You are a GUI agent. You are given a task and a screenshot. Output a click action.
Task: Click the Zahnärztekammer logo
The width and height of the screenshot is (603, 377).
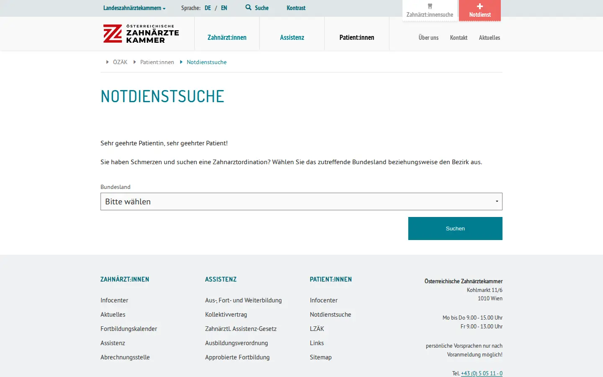[x=141, y=34]
